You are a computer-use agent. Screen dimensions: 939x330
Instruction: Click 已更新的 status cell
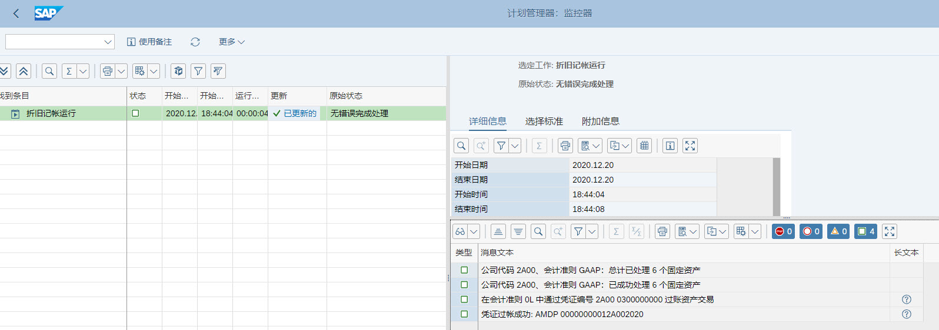click(x=295, y=113)
